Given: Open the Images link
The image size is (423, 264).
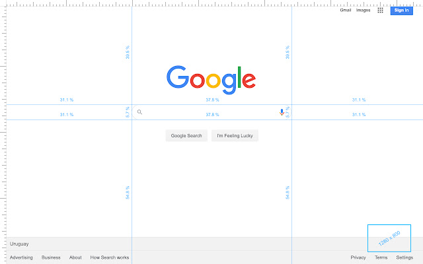Looking at the screenshot, I should (363, 11).
